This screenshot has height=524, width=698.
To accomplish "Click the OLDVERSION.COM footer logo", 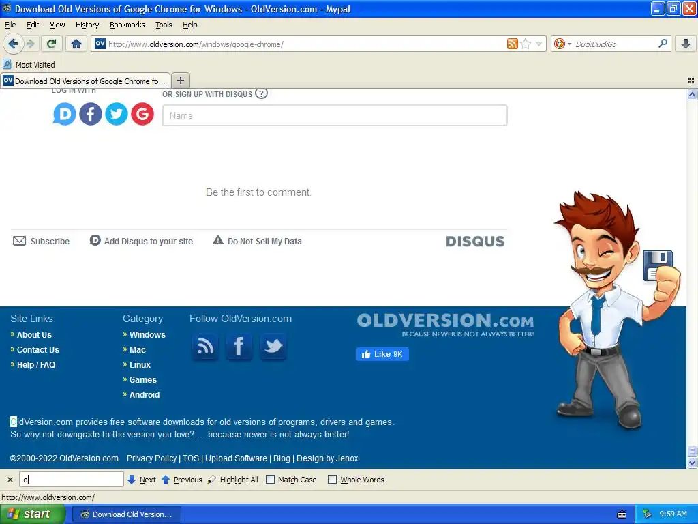I will pyautogui.click(x=445, y=325).
